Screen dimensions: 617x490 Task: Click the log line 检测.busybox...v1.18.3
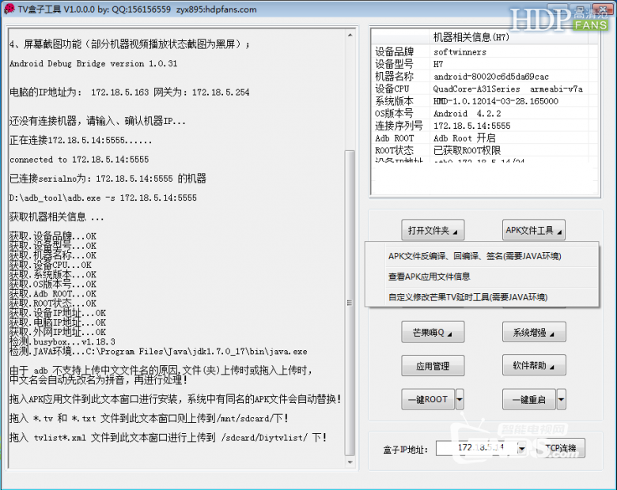(x=62, y=341)
